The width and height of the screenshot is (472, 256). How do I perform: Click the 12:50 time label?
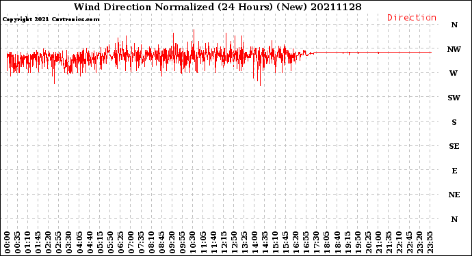tap(234, 242)
